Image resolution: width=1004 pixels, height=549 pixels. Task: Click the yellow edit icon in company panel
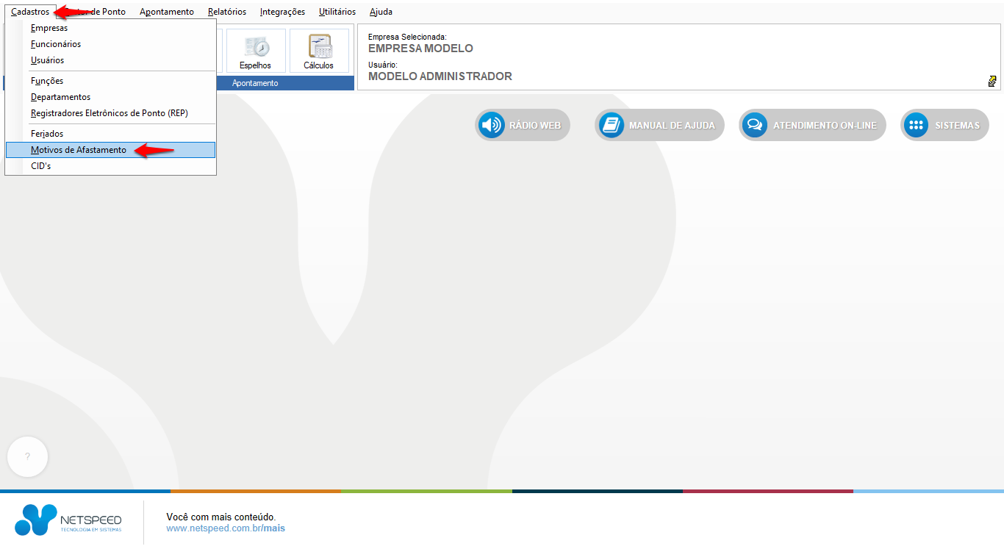point(992,81)
